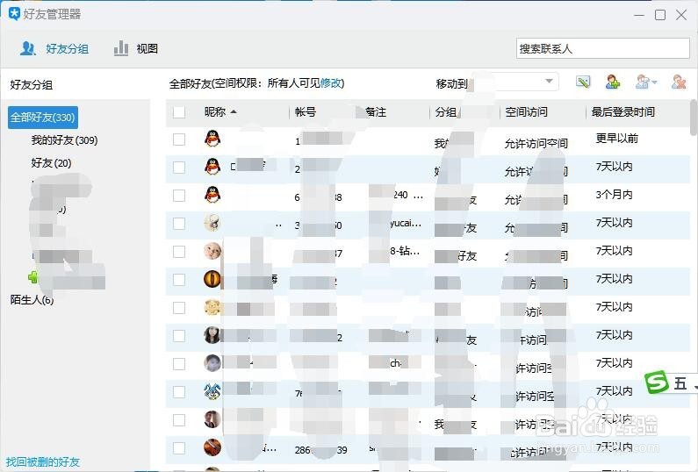Switch to the 视图 tab
698x472 pixels.
pos(136,48)
